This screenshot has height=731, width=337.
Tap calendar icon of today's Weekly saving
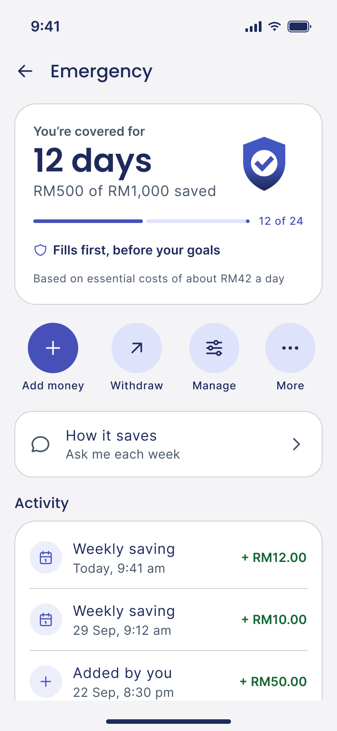(46, 557)
